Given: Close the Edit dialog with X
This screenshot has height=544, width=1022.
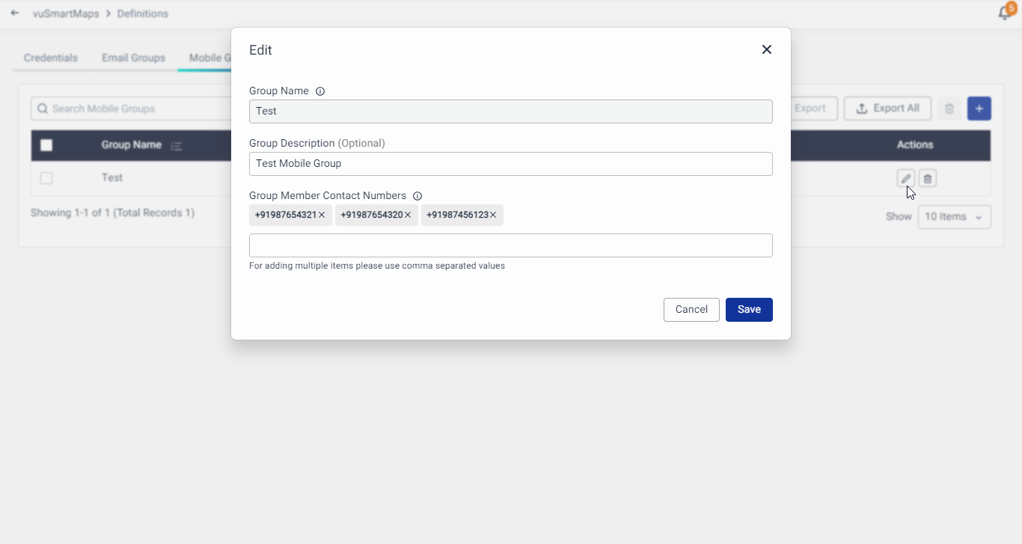Looking at the screenshot, I should tap(766, 49).
